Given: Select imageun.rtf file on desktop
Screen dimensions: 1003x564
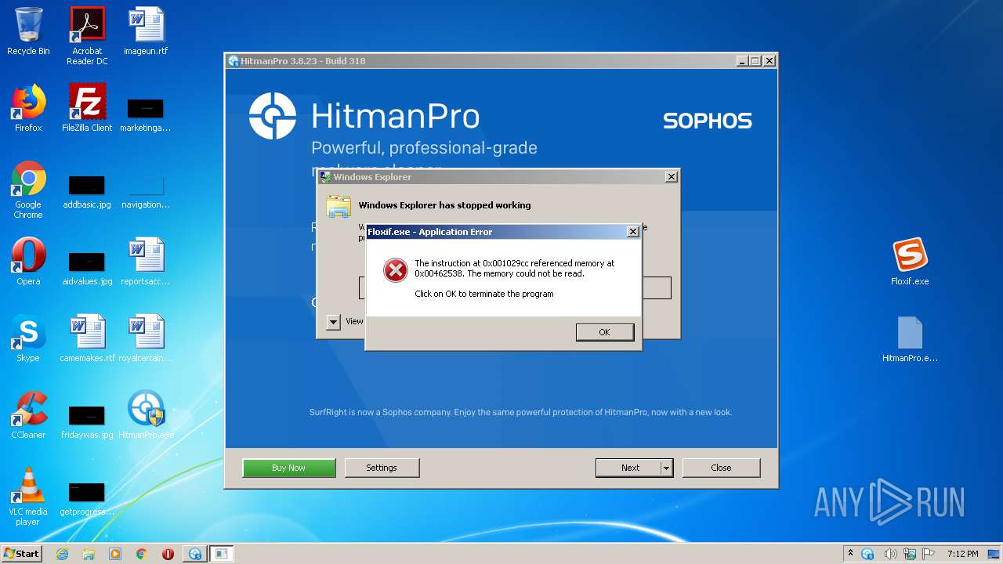Looking at the screenshot, I should click(146, 31).
